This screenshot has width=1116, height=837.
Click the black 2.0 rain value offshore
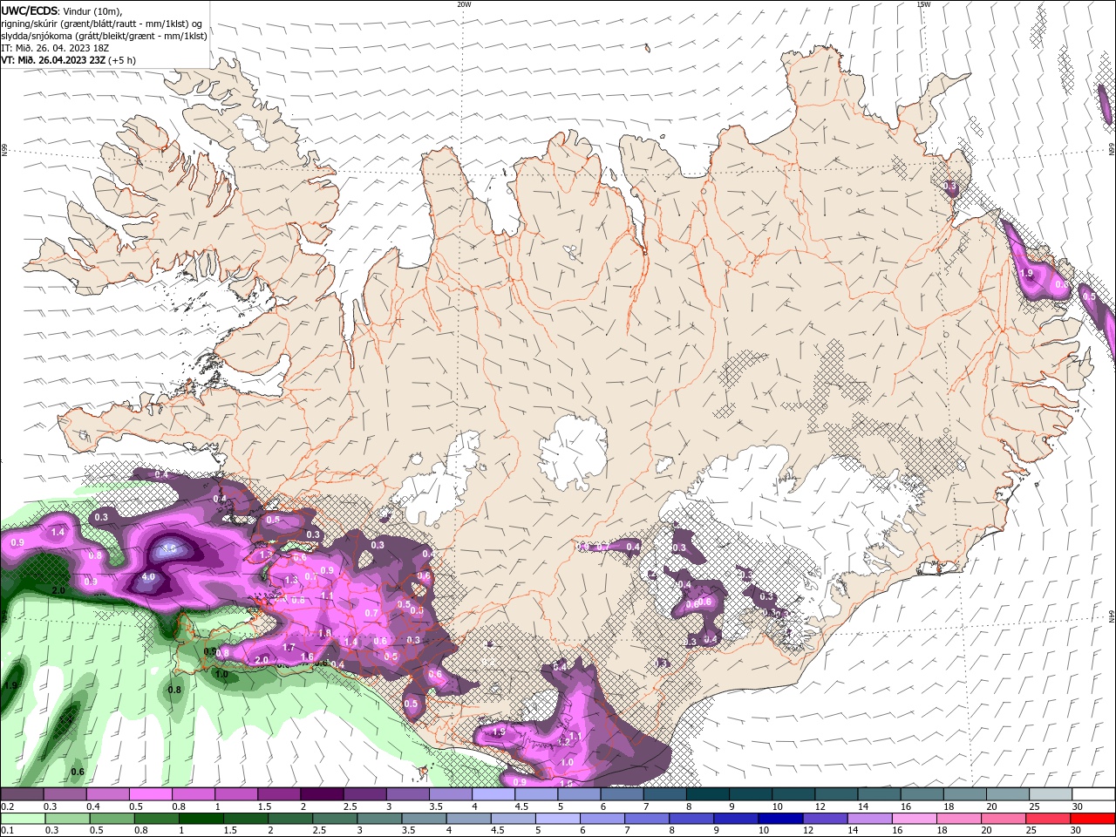[58, 590]
